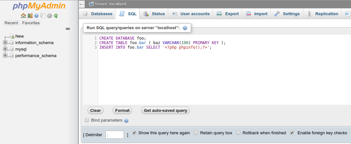Click Get auto-saved query button

(x=165, y=110)
